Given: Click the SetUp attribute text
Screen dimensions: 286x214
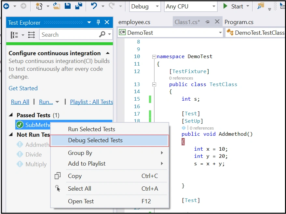Looking at the screenshot, I should click(192, 121).
